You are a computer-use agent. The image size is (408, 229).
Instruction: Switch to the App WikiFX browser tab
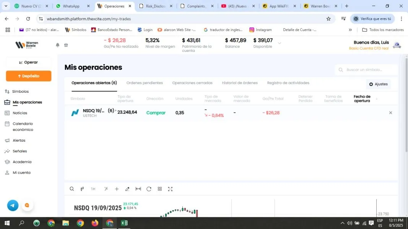(279, 6)
